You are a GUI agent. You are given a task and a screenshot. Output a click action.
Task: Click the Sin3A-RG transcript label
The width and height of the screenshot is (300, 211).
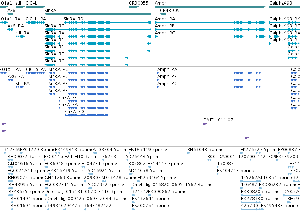pos(54,61)
